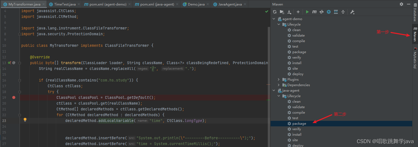Click green inspection checkmark in editor corner

tap(266, 12)
